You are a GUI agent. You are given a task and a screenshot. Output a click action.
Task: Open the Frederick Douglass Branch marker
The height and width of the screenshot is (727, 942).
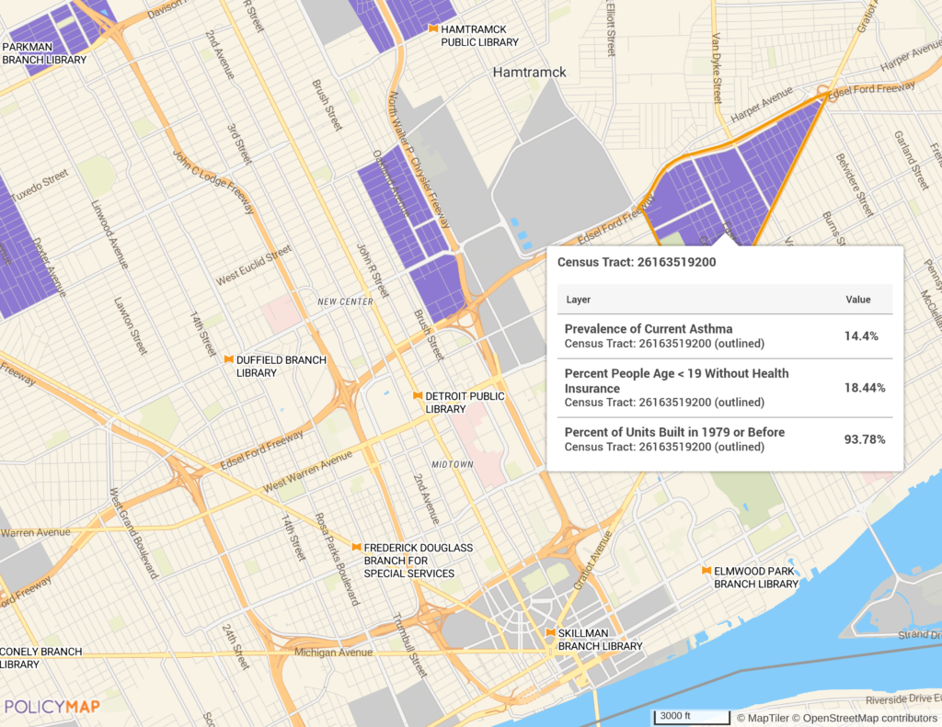pyautogui.click(x=356, y=547)
